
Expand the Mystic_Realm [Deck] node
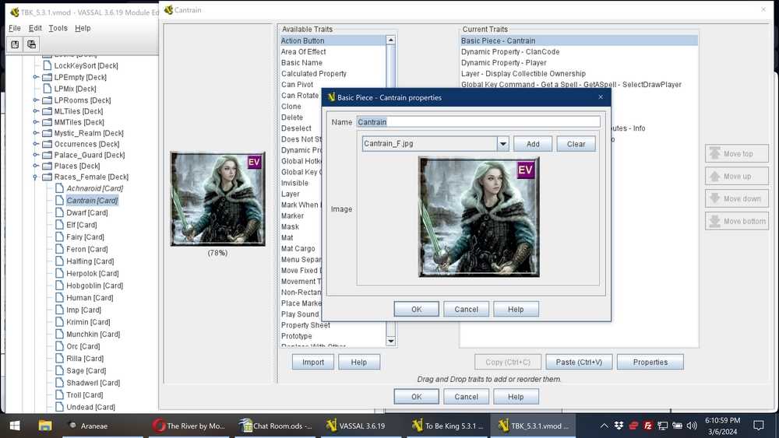pos(35,133)
